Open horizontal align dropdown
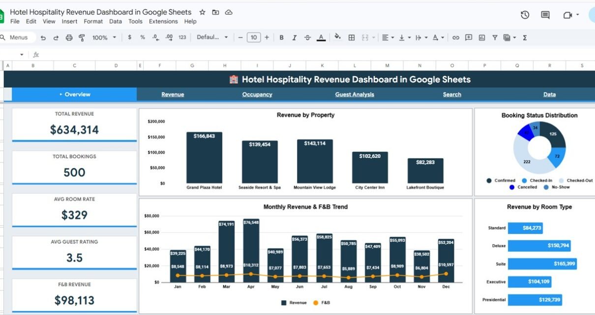Screen dimensions: 595x315 tap(387, 38)
